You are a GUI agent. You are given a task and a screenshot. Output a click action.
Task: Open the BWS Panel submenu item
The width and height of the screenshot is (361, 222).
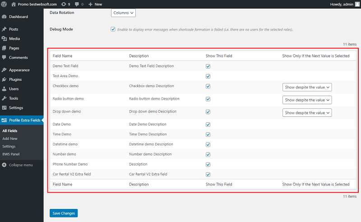[x=11, y=154]
